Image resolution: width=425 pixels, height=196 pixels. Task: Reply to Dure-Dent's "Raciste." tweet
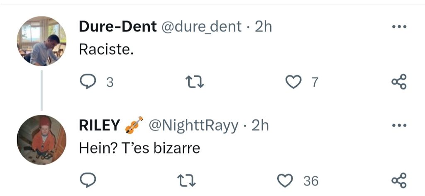(x=88, y=82)
